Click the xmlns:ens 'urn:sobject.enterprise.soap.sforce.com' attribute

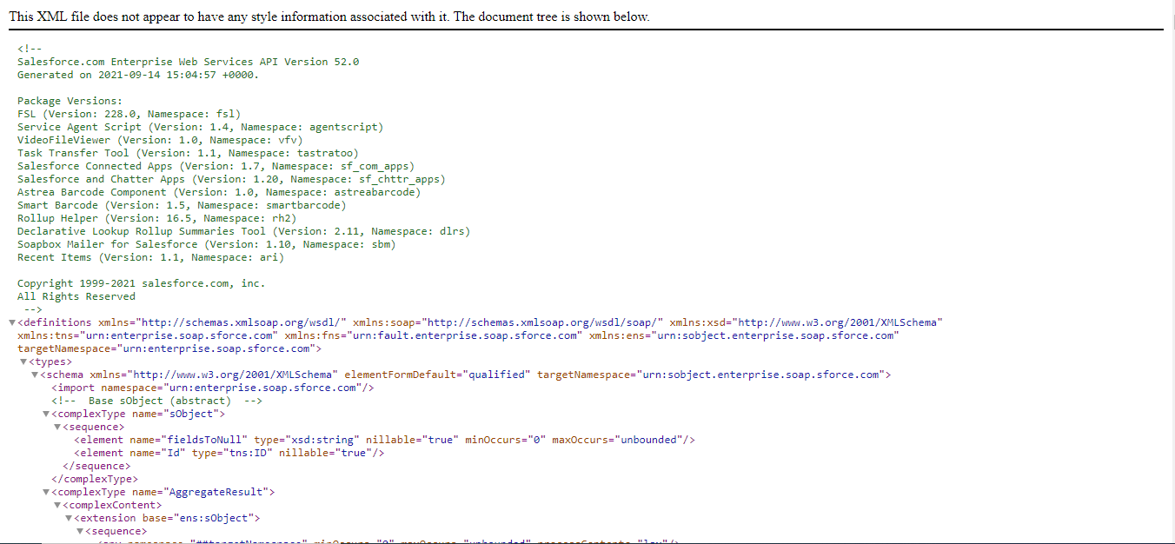(x=744, y=335)
